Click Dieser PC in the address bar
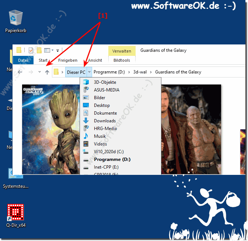Viewport: 248px width, 241px height. click(76, 72)
